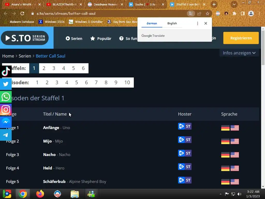This screenshot has height=199, width=265.
Task: Select German flag for Folge 1
Action: click(225, 128)
